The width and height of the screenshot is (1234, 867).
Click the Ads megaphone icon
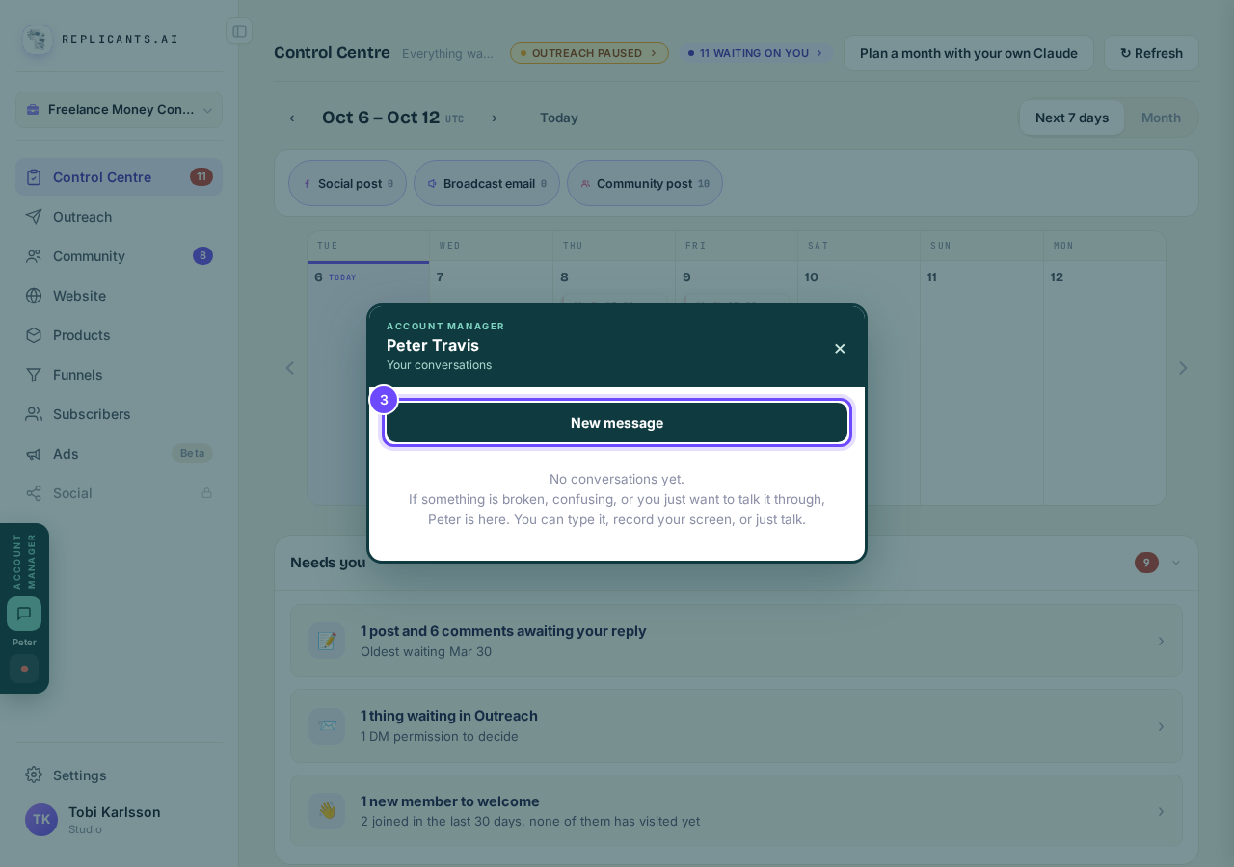coord(34,454)
